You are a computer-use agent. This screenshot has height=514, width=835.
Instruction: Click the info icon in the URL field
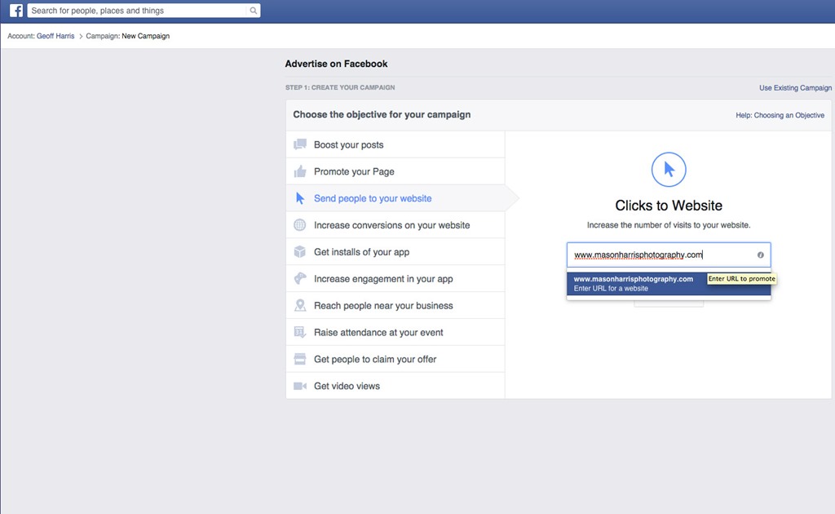[x=760, y=255]
